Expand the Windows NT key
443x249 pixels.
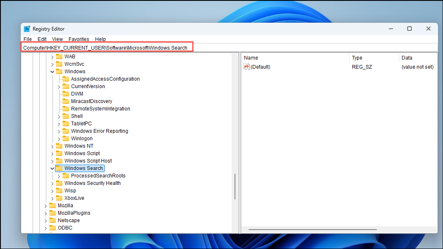pos(52,146)
